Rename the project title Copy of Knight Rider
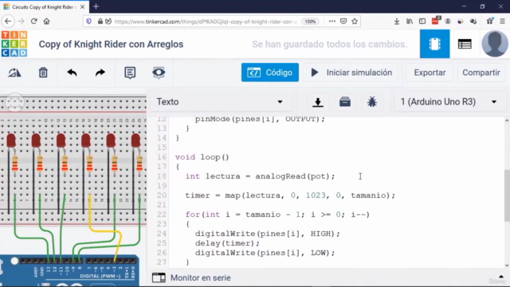 [111, 45]
